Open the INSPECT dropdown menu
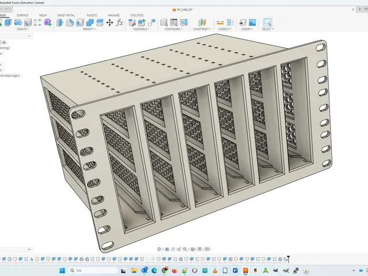Screen dimensions: 368x276 pyautogui.click(x=225, y=29)
